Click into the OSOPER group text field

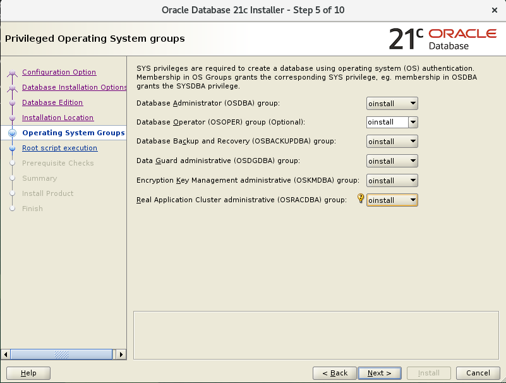tap(387, 123)
